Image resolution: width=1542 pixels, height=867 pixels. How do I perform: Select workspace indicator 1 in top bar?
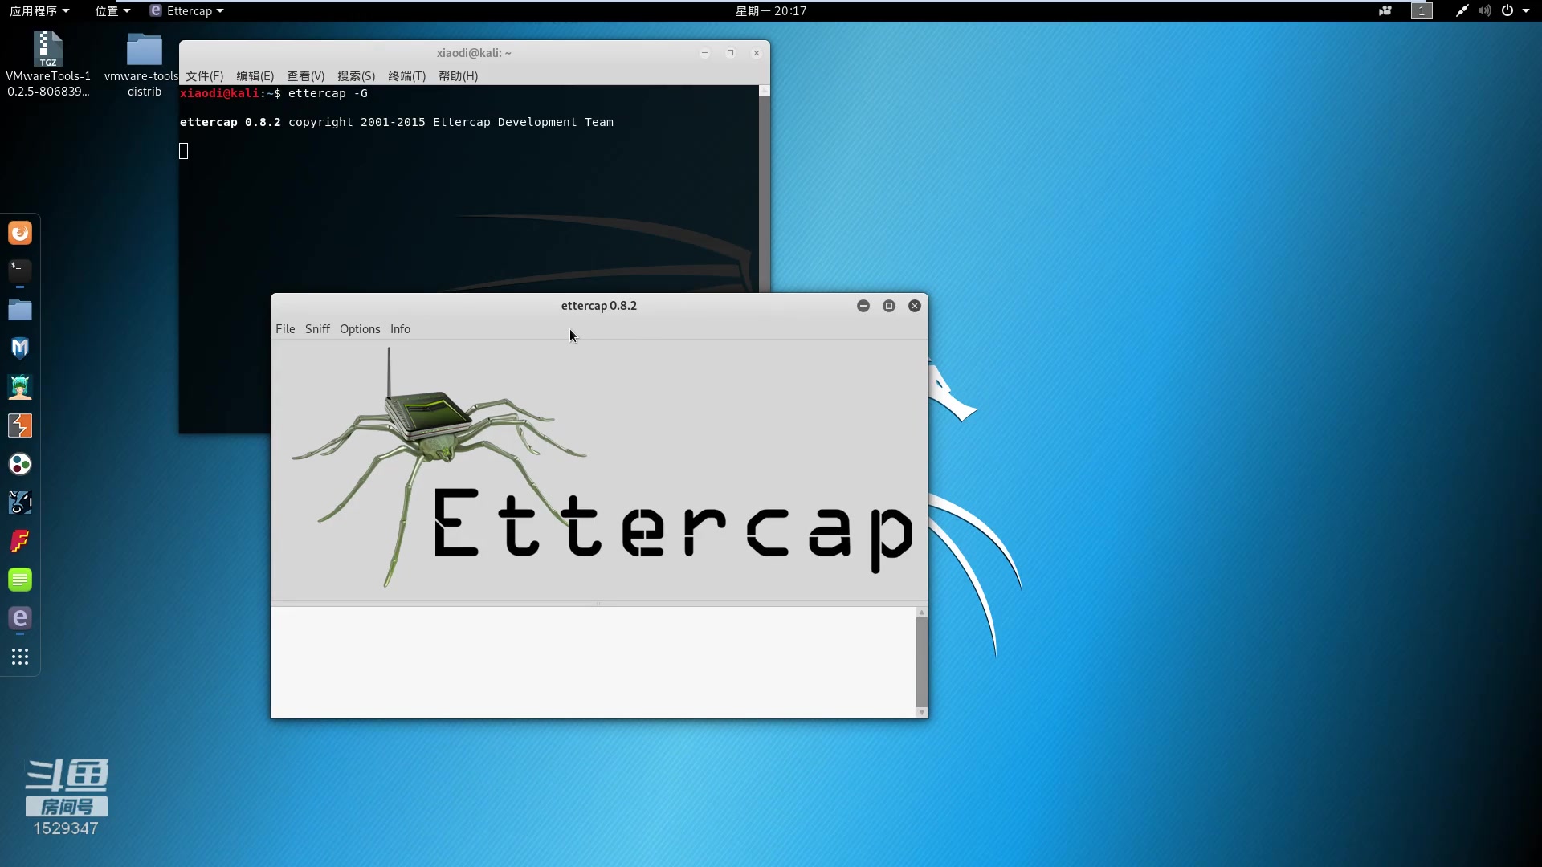point(1422,10)
